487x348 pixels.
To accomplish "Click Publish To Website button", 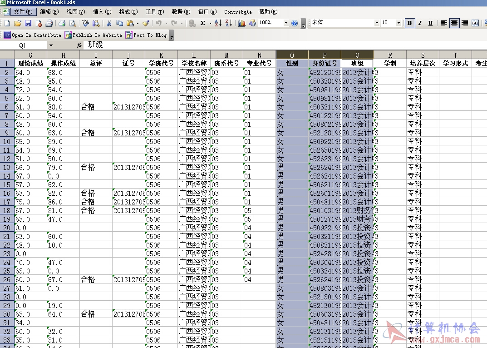I will point(93,35).
